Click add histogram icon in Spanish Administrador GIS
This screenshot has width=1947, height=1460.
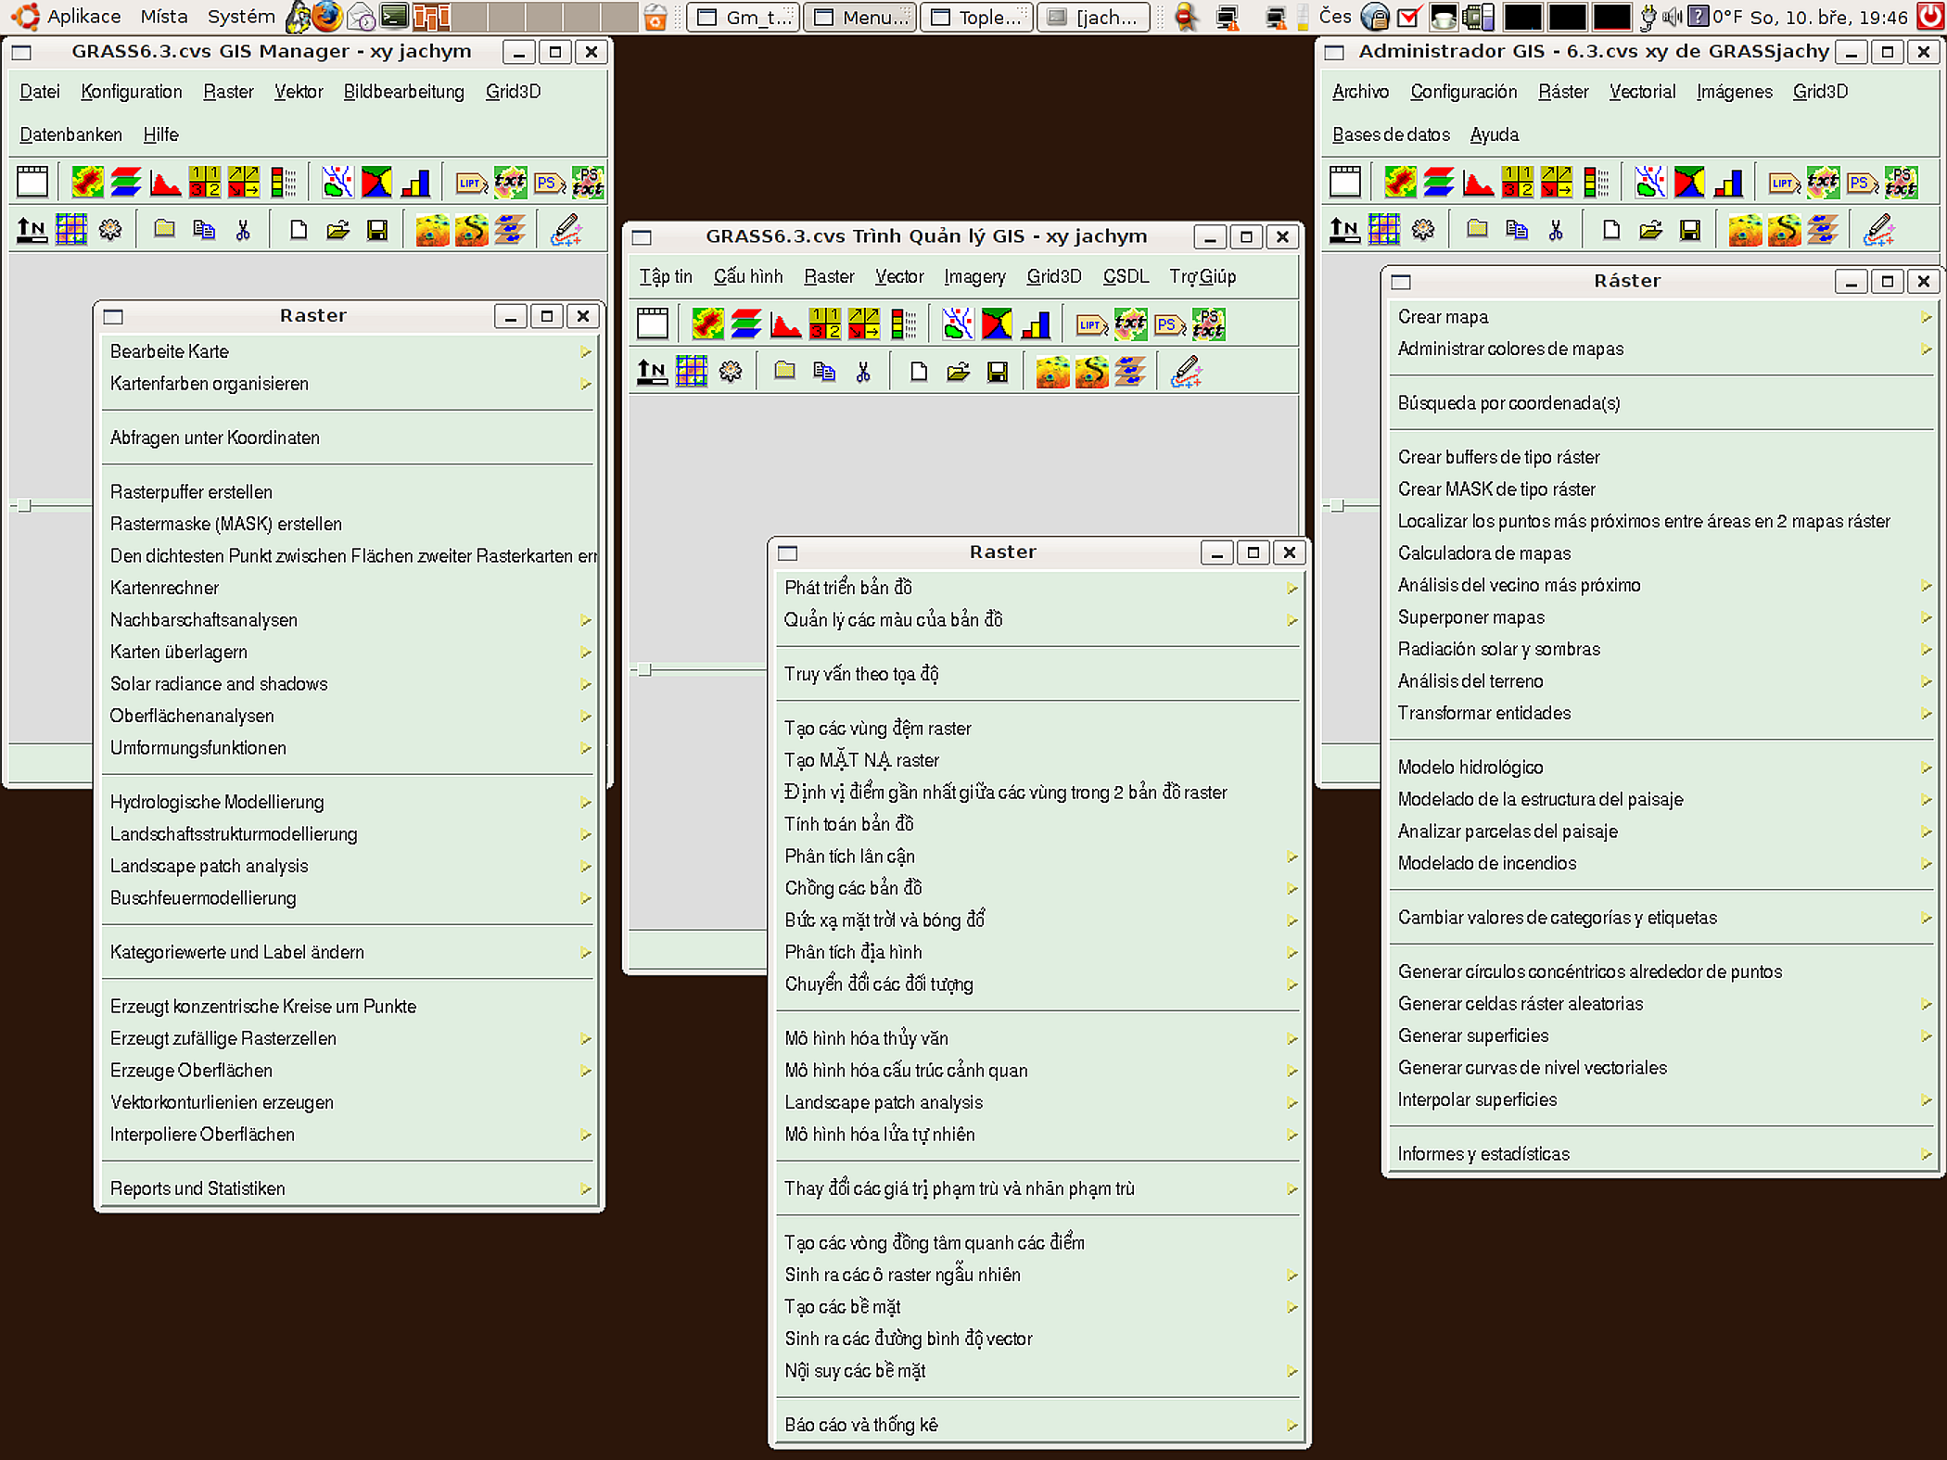pyautogui.click(x=1478, y=183)
